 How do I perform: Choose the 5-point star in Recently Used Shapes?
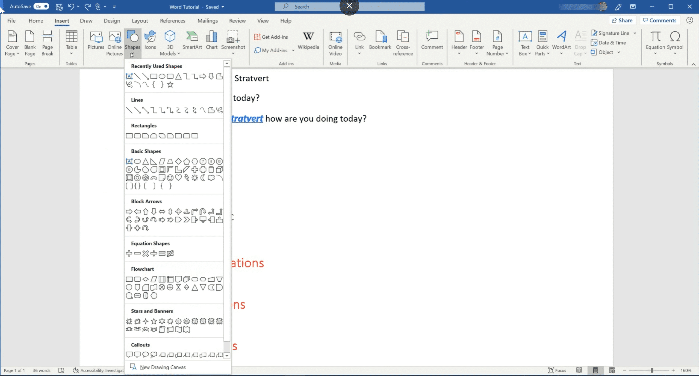(x=170, y=85)
